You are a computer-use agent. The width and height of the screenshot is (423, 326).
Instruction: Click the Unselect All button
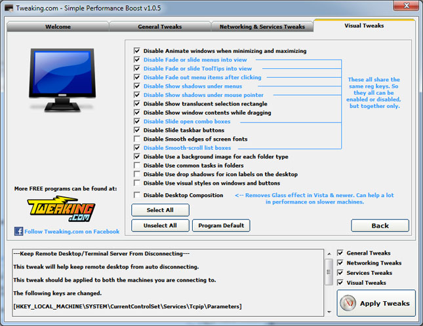coord(161,225)
